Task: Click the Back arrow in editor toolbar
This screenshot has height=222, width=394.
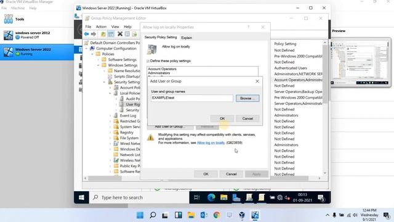Action: pos(86,34)
